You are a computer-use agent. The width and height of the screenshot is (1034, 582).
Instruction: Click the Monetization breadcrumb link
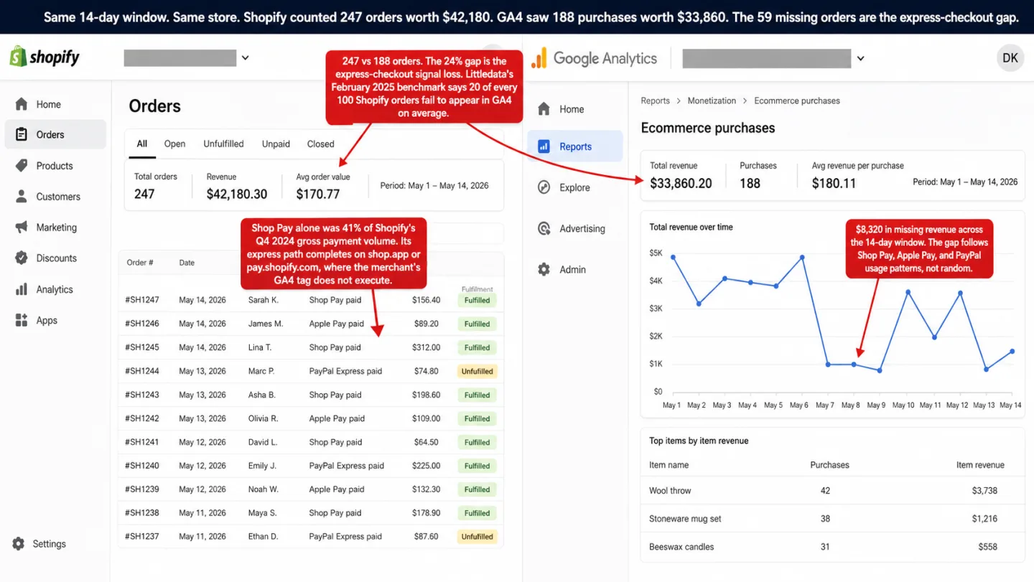[x=712, y=101]
